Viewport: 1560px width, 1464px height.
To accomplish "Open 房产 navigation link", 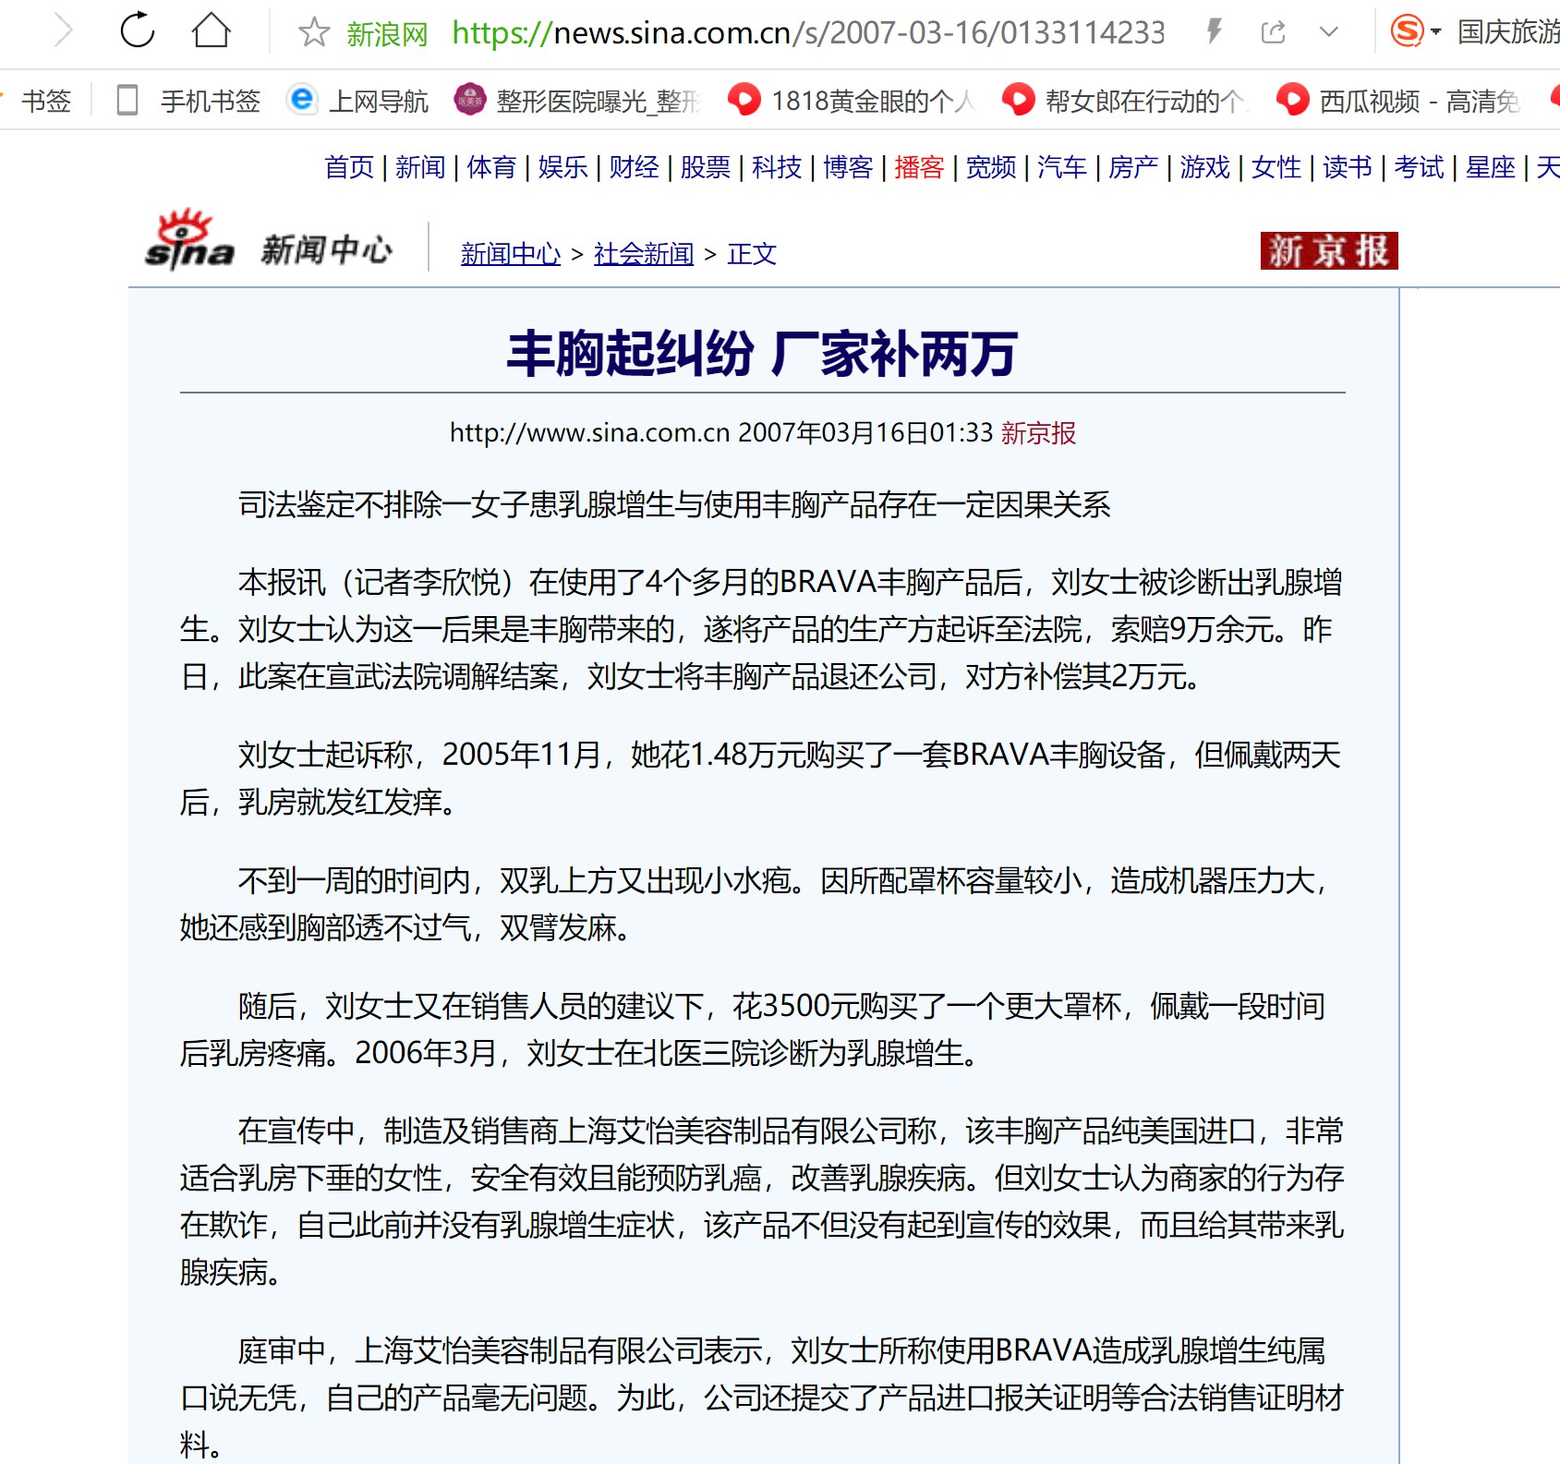I will pos(1133,167).
